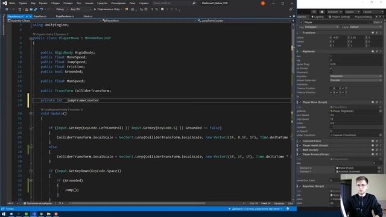Click object picker for Player (Rigidbody) field
The height and width of the screenshot is (217, 386).
[381, 111]
